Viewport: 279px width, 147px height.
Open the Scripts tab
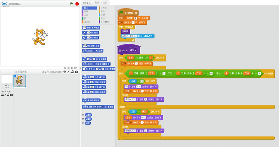point(87,3)
